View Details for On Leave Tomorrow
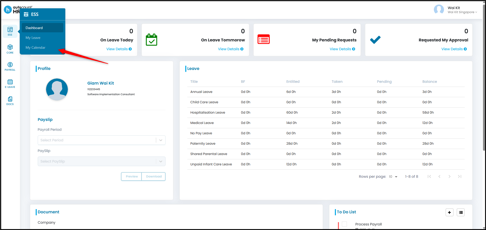This screenshot has height=230, width=486. 231,49
